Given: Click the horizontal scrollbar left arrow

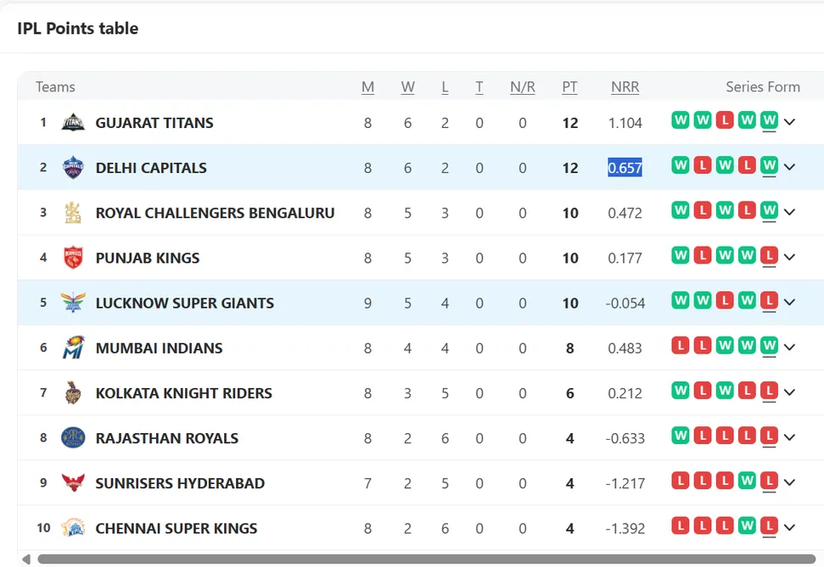Looking at the screenshot, I should pyautogui.click(x=26, y=559).
